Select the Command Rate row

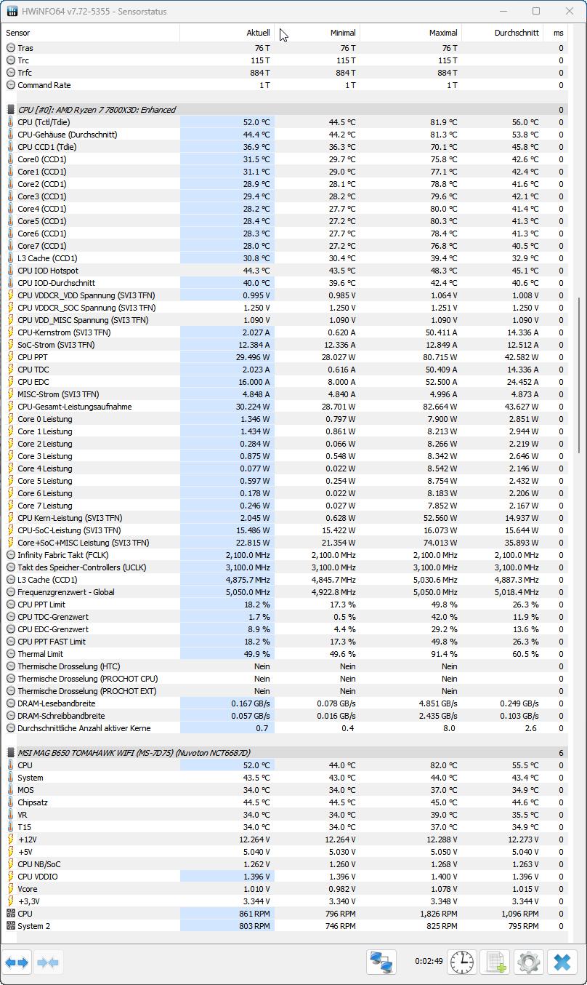[x=285, y=85]
